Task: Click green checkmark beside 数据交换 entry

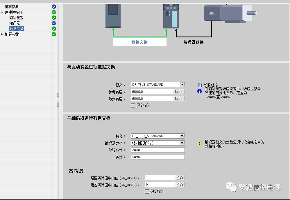Action: click(54, 28)
